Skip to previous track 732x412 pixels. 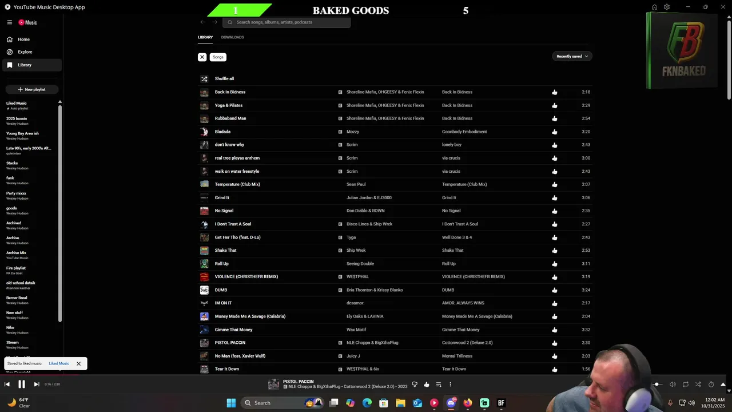pos(7,385)
